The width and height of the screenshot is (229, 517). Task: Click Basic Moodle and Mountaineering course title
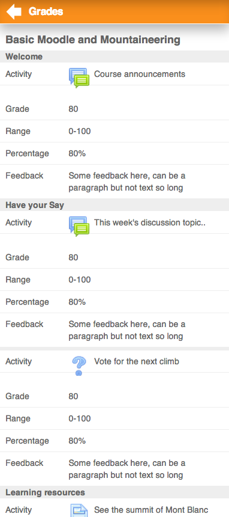pos(93,40)
